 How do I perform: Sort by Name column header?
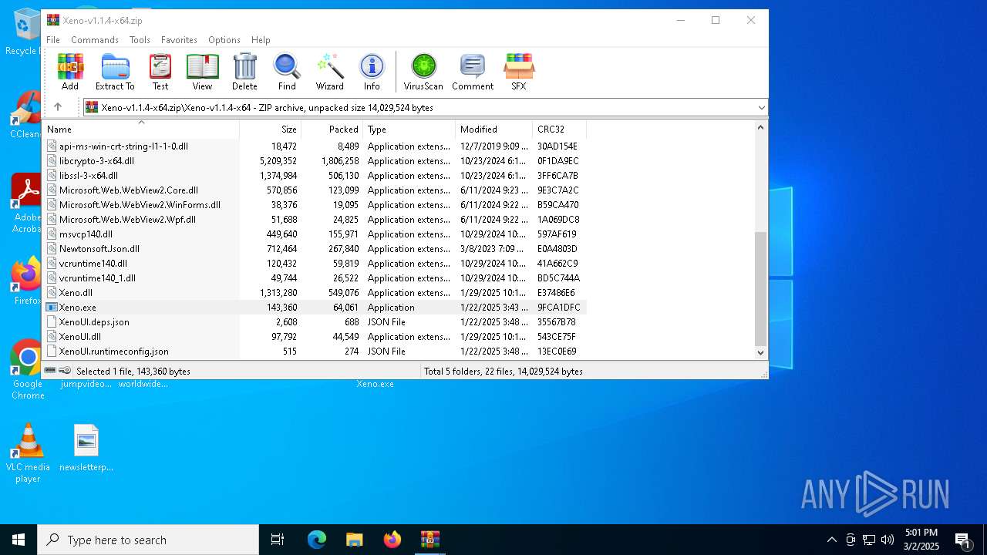pos(141,129)
